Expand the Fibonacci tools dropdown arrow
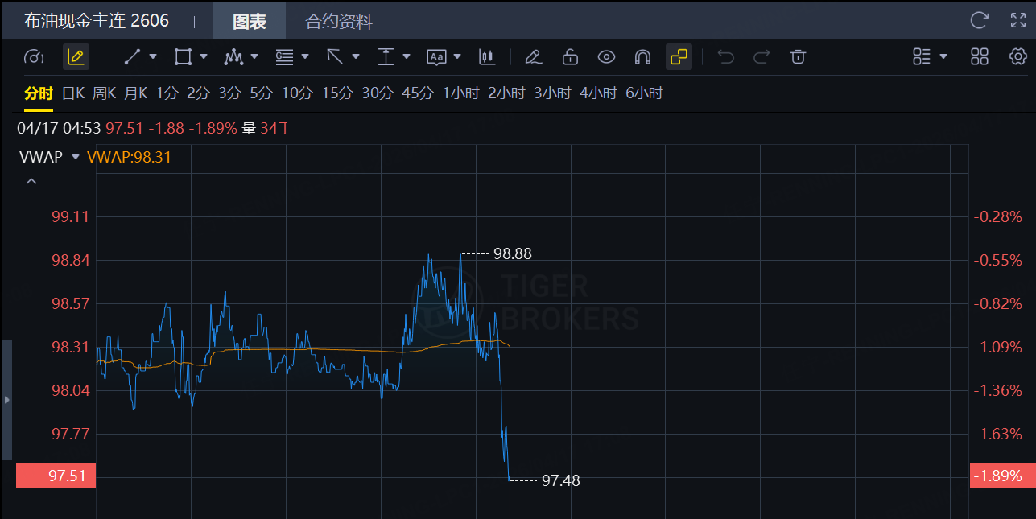This screenshot has width=1036, height=519. pyautogui.click(x=305, y=57)
